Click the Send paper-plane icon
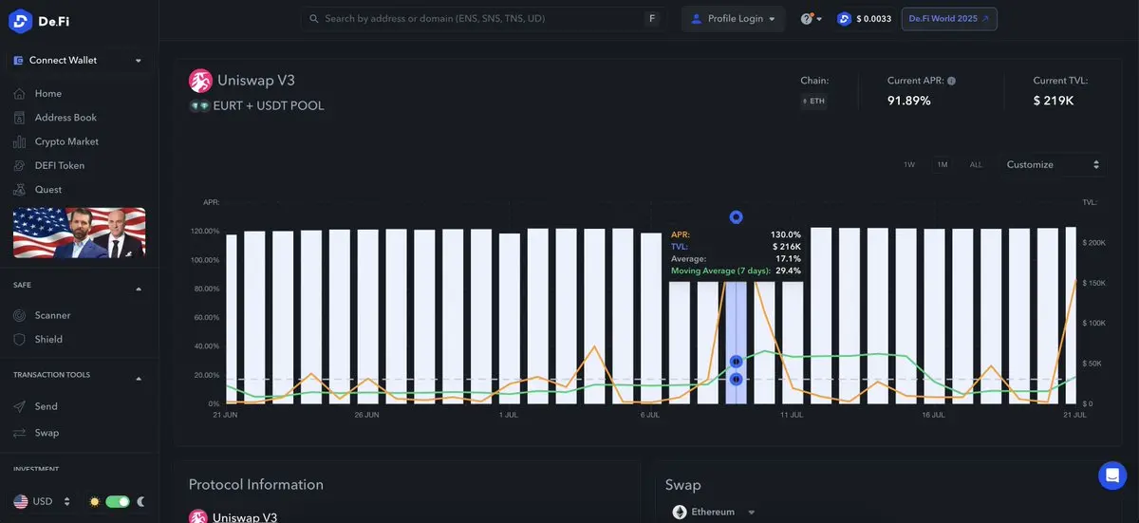The width and height of the screenshot is (1139, 523). (19, 406)
